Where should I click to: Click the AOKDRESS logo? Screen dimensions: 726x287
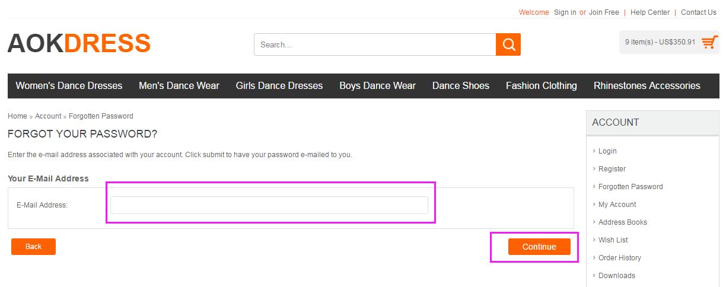[x=79, y=43]
